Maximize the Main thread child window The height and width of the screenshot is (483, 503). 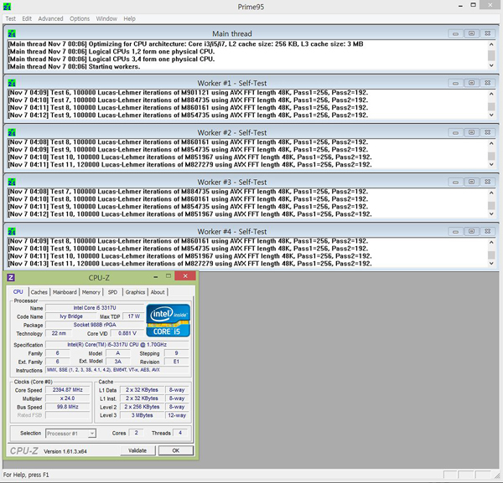471,33
